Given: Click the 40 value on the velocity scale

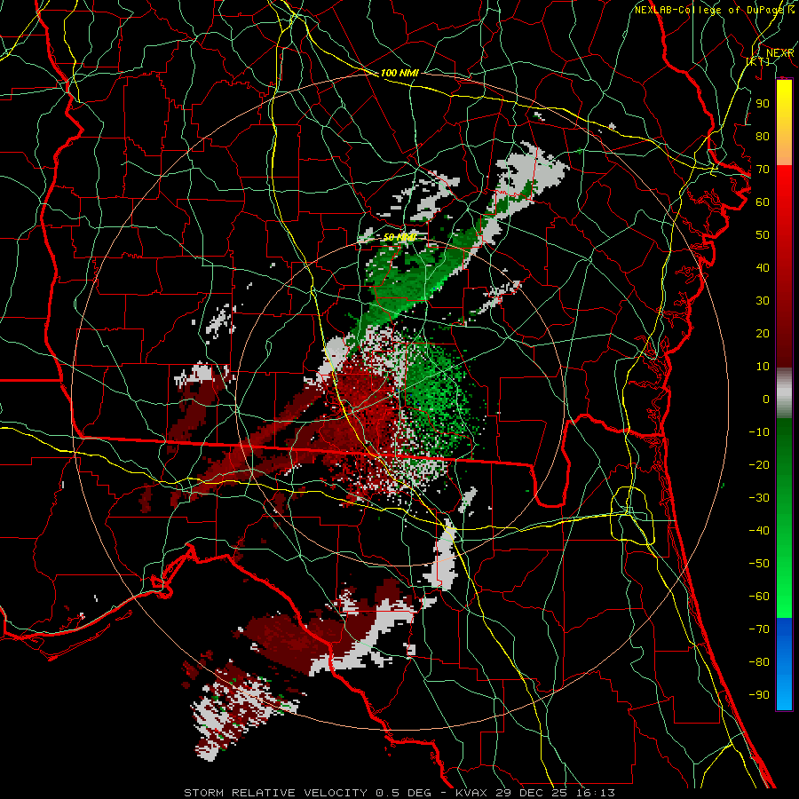Looking at the screenshot, I should (x=763, y=267).
